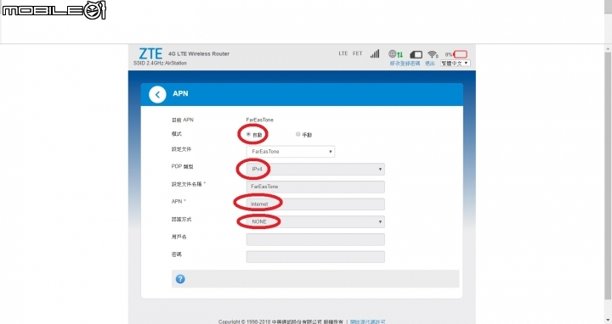This screenshot has width=612, height=324.
Task: Click the 用戶名 username input field
Action: coord(315,239)
